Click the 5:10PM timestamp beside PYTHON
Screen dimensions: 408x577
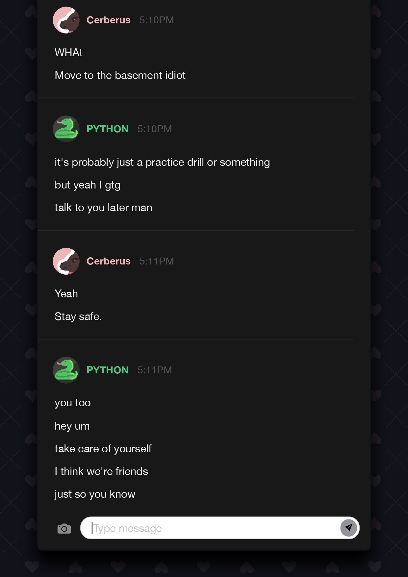[x=155, y=129]
